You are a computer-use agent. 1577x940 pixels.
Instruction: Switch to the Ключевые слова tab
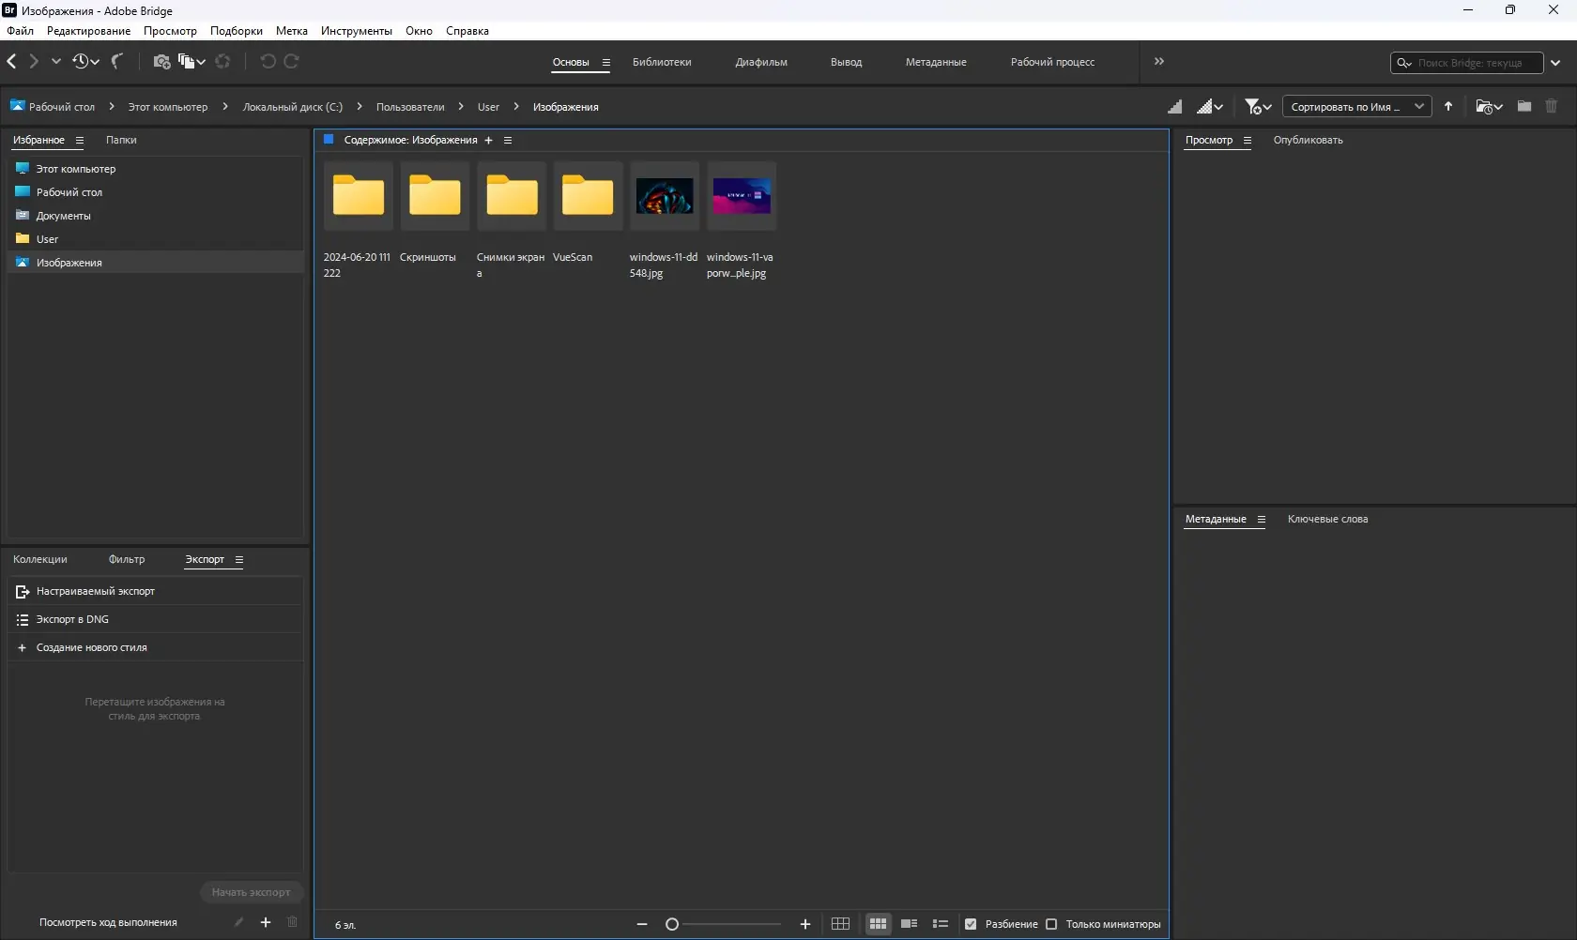pyautogui.click(x=1328, y=519)
